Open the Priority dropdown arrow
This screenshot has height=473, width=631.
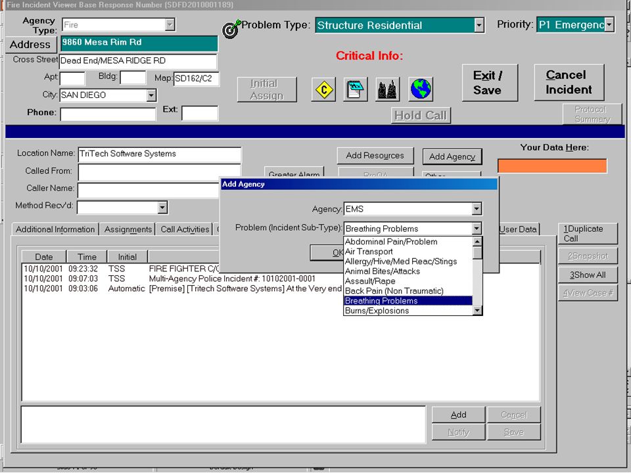[x=609, y=25]
